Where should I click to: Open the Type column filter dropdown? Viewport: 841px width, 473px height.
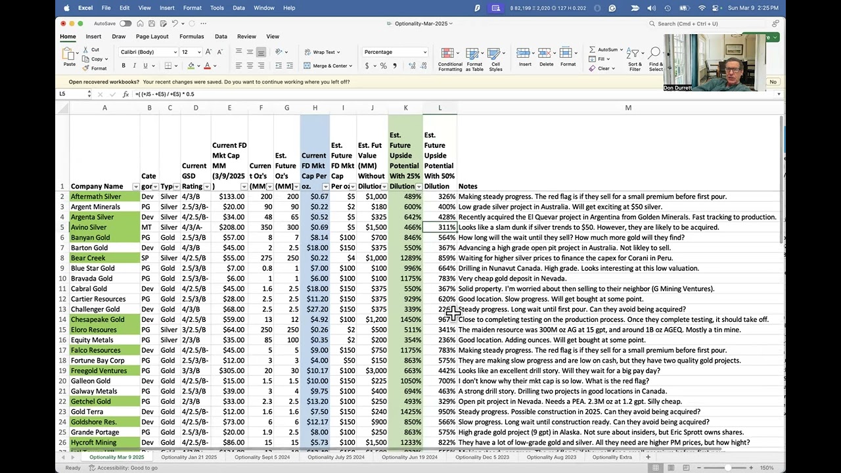176,187
